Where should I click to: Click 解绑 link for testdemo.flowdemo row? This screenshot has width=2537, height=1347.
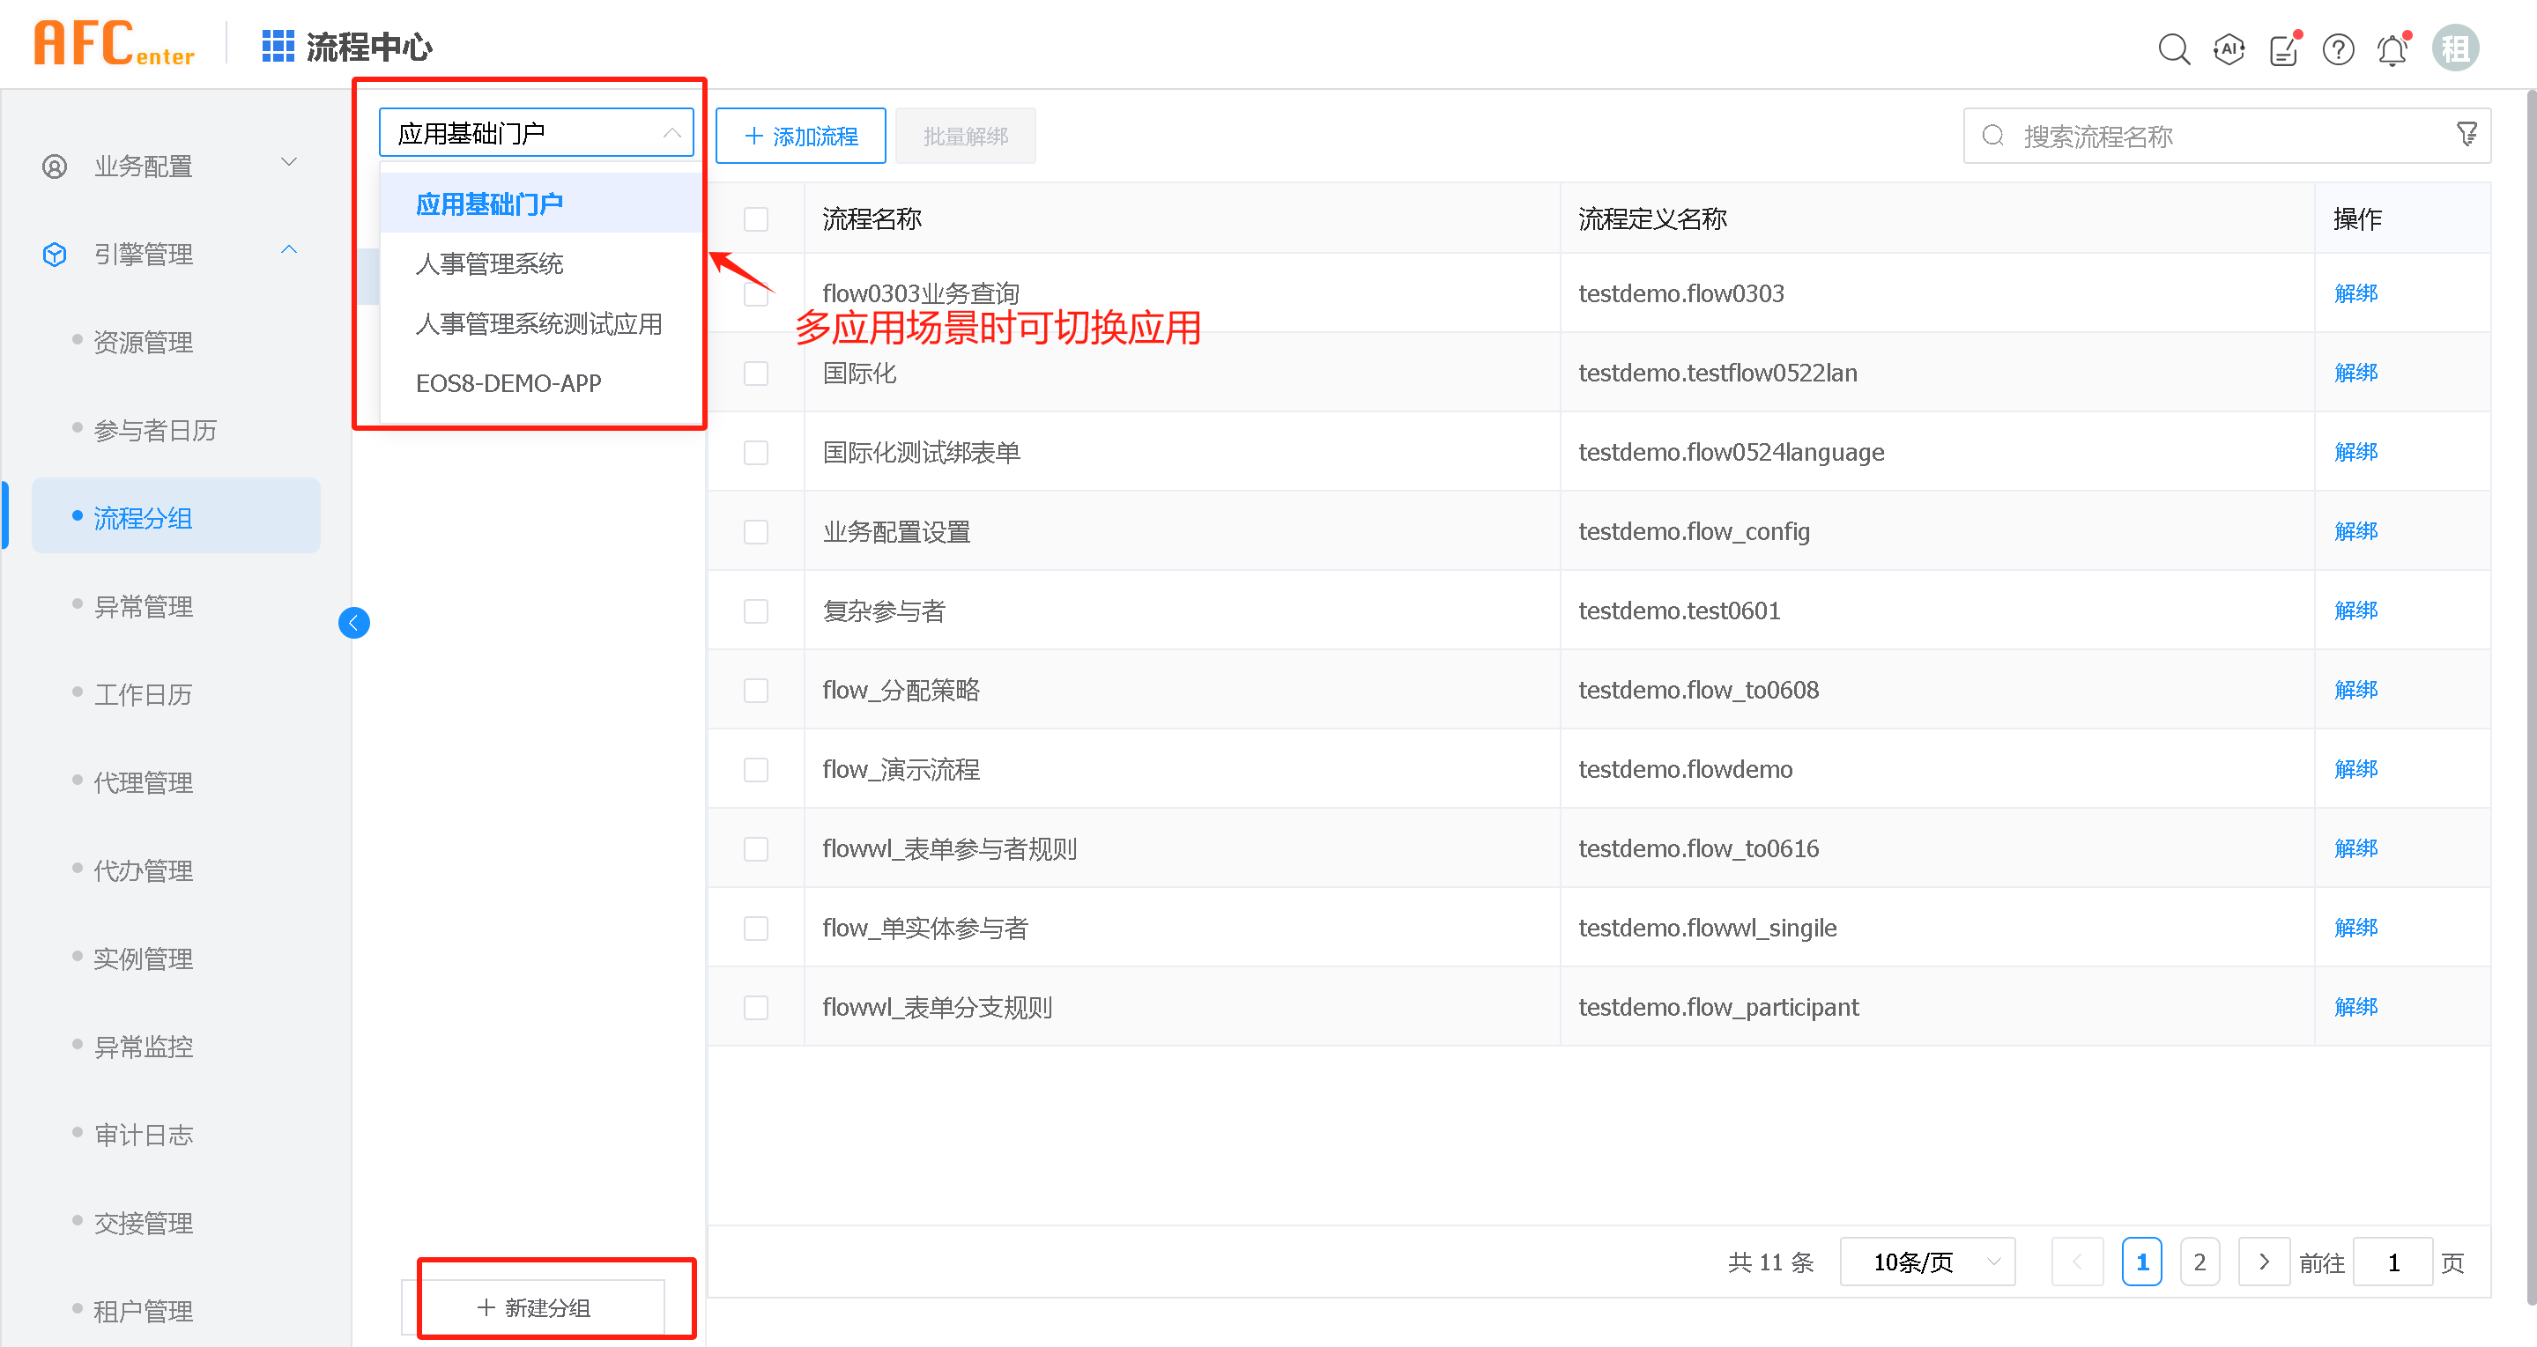point(2354,769)
